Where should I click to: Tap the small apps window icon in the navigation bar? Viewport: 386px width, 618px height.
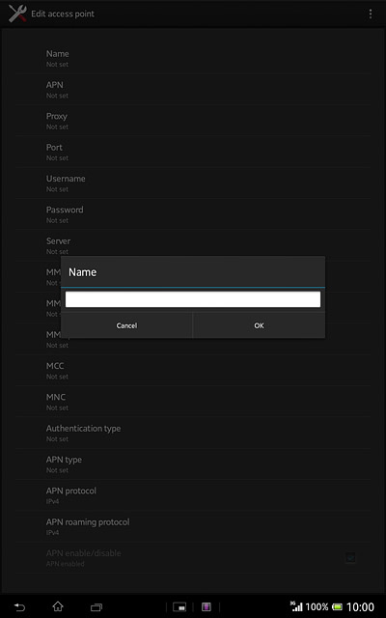pos(179,607)
